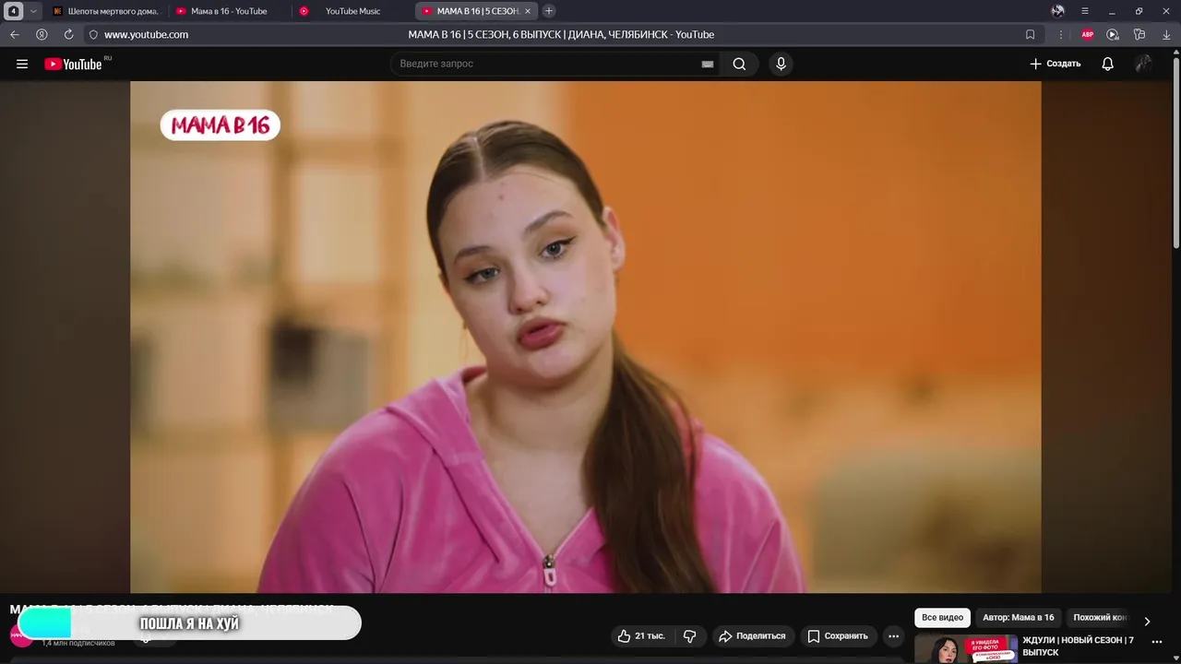
Task: Reload the page
Action: 68,34
